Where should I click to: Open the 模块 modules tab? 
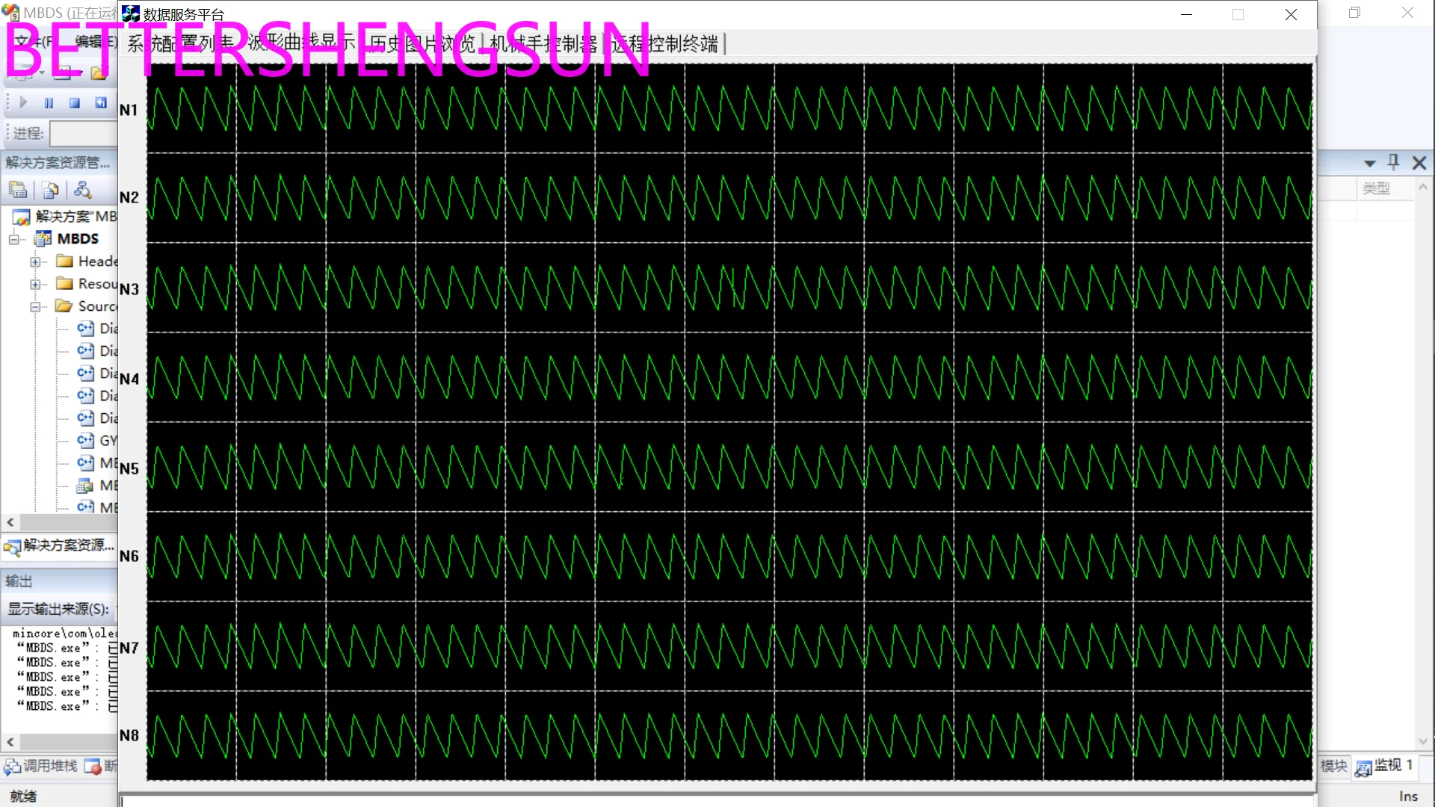click(1333, 766)
